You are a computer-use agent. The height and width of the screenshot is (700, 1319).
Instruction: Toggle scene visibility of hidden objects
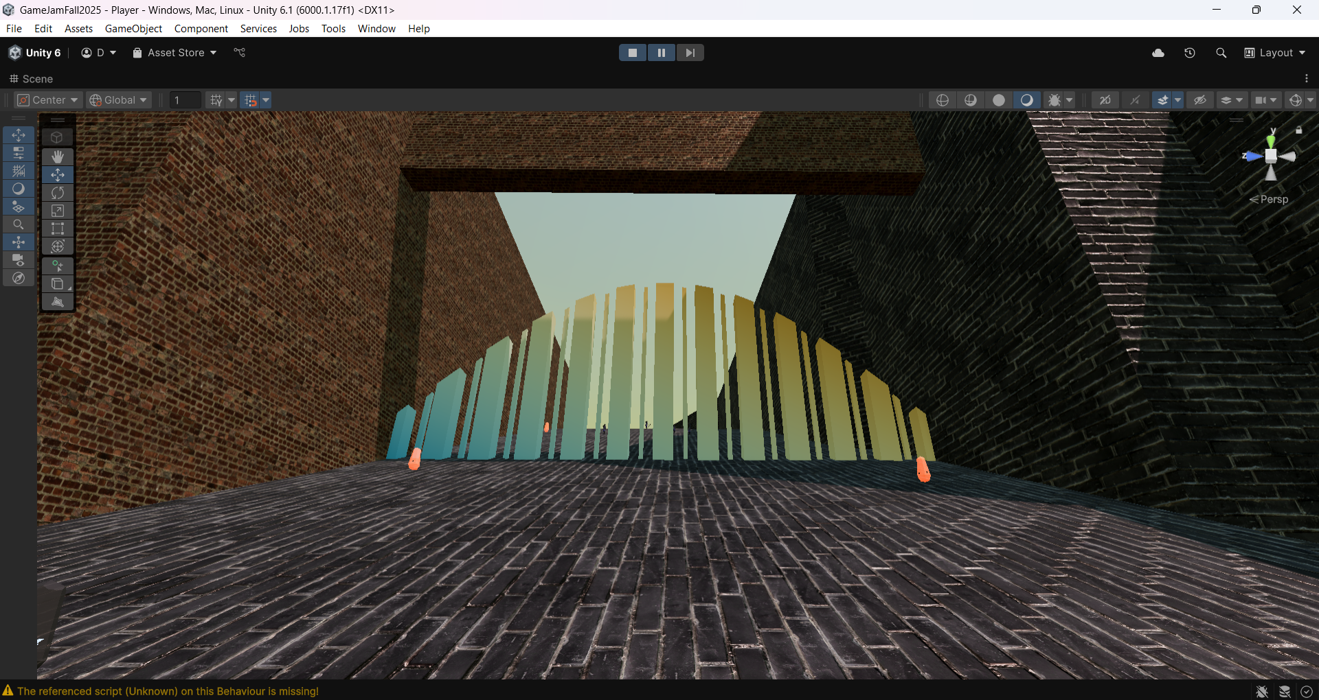tap(1200, 100)
